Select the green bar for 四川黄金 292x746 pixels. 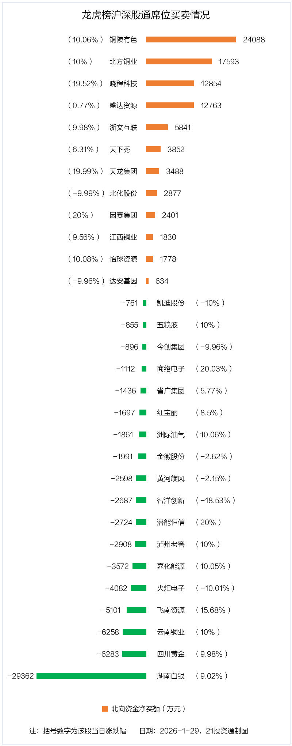(134, 654)
